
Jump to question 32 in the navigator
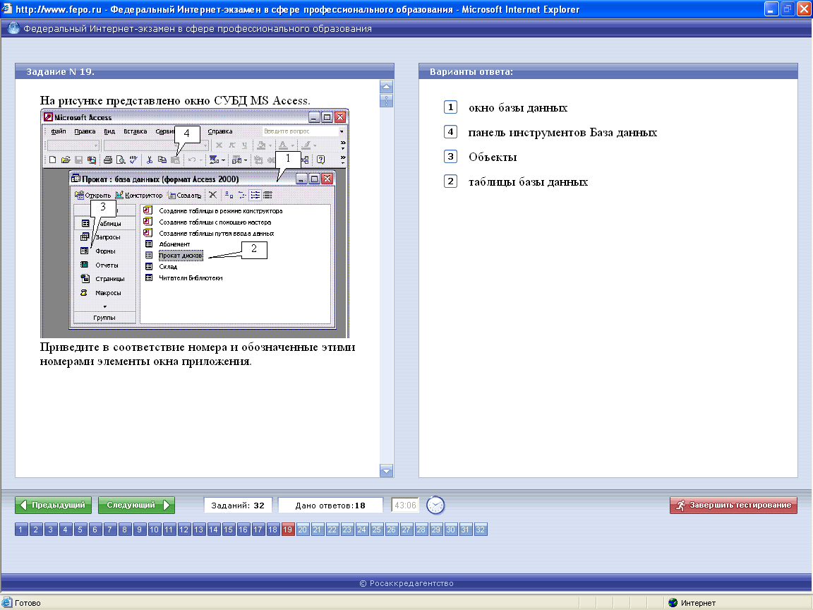(481, 530)
